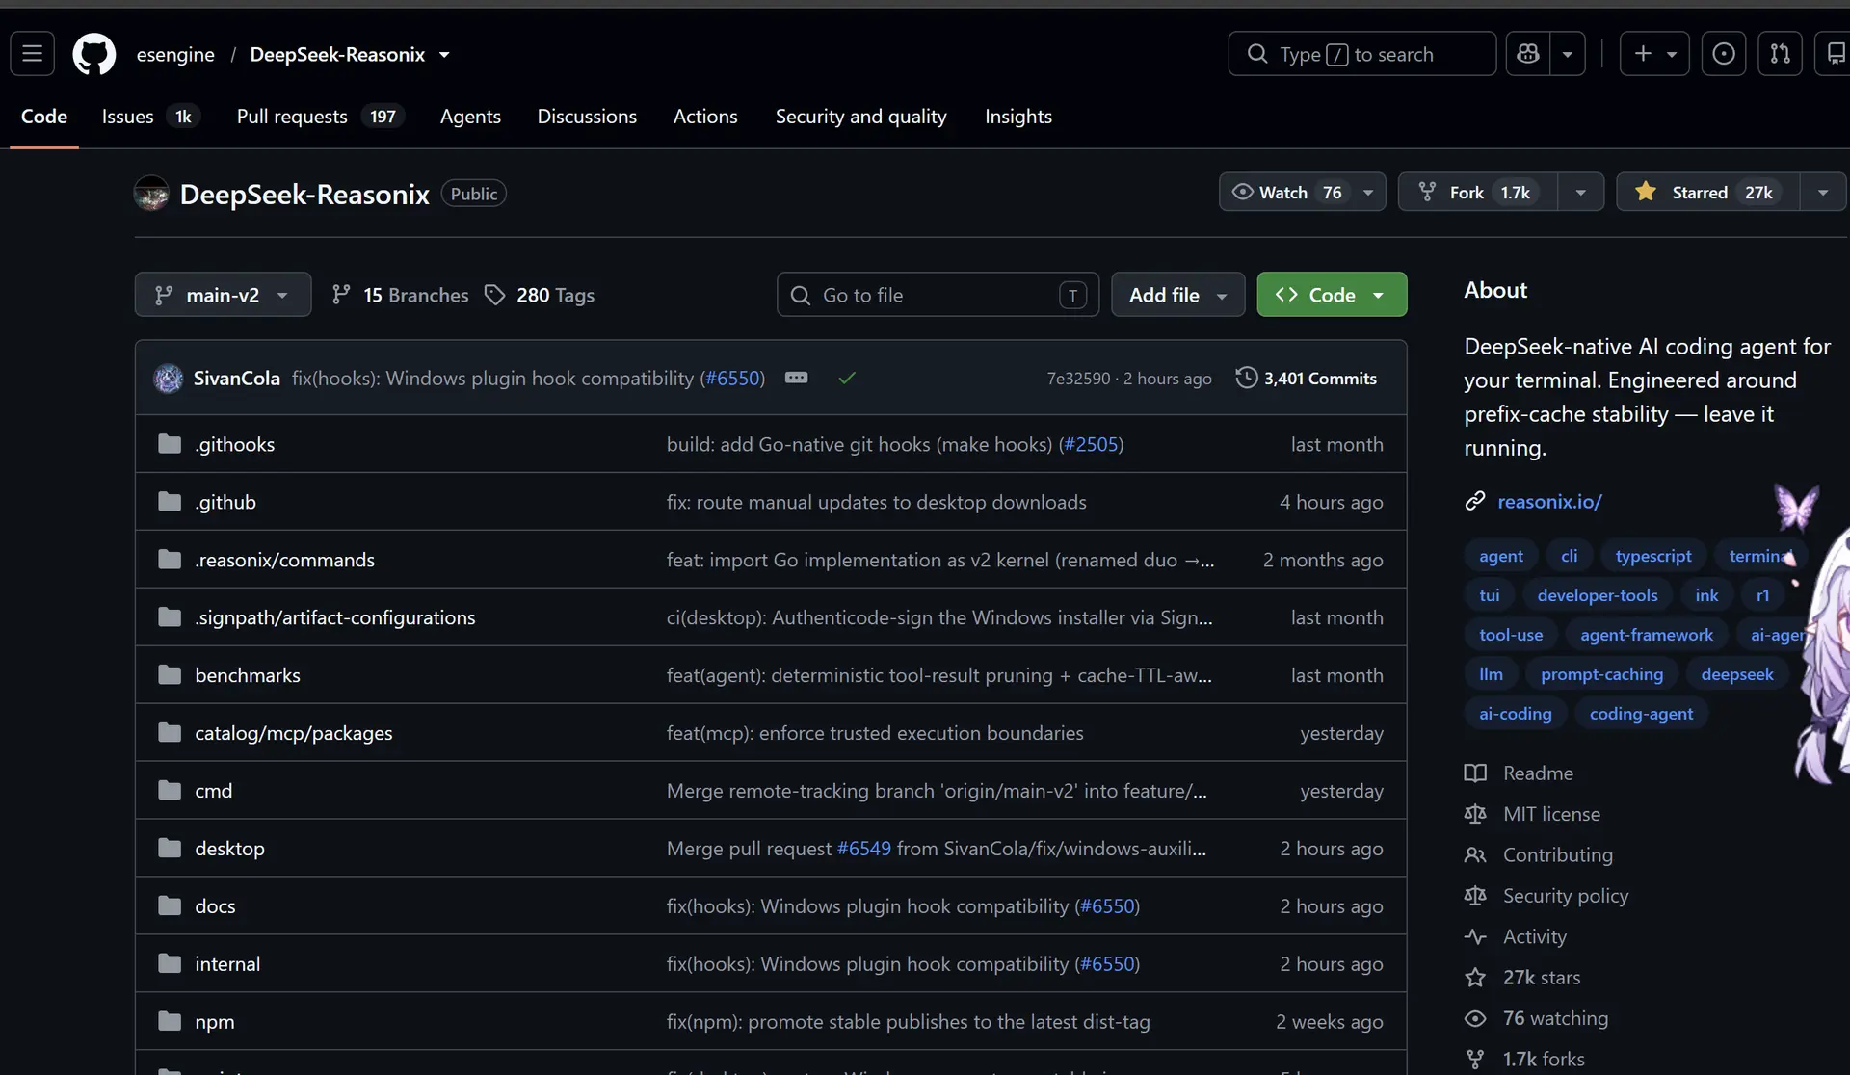Click the benchmarks folder icon
Image resolution: width=1850 pixels, height=1075 pixels.
pyautogui.click(x=170, y=675)
